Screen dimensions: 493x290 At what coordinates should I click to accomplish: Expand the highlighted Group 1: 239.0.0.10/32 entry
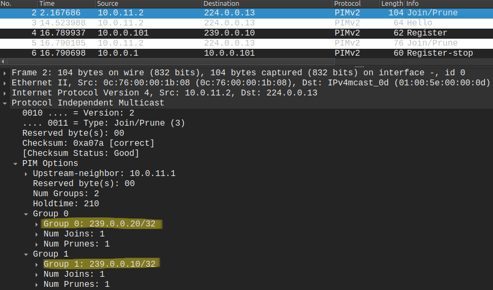pyautogui.click(x=37, y=264)
